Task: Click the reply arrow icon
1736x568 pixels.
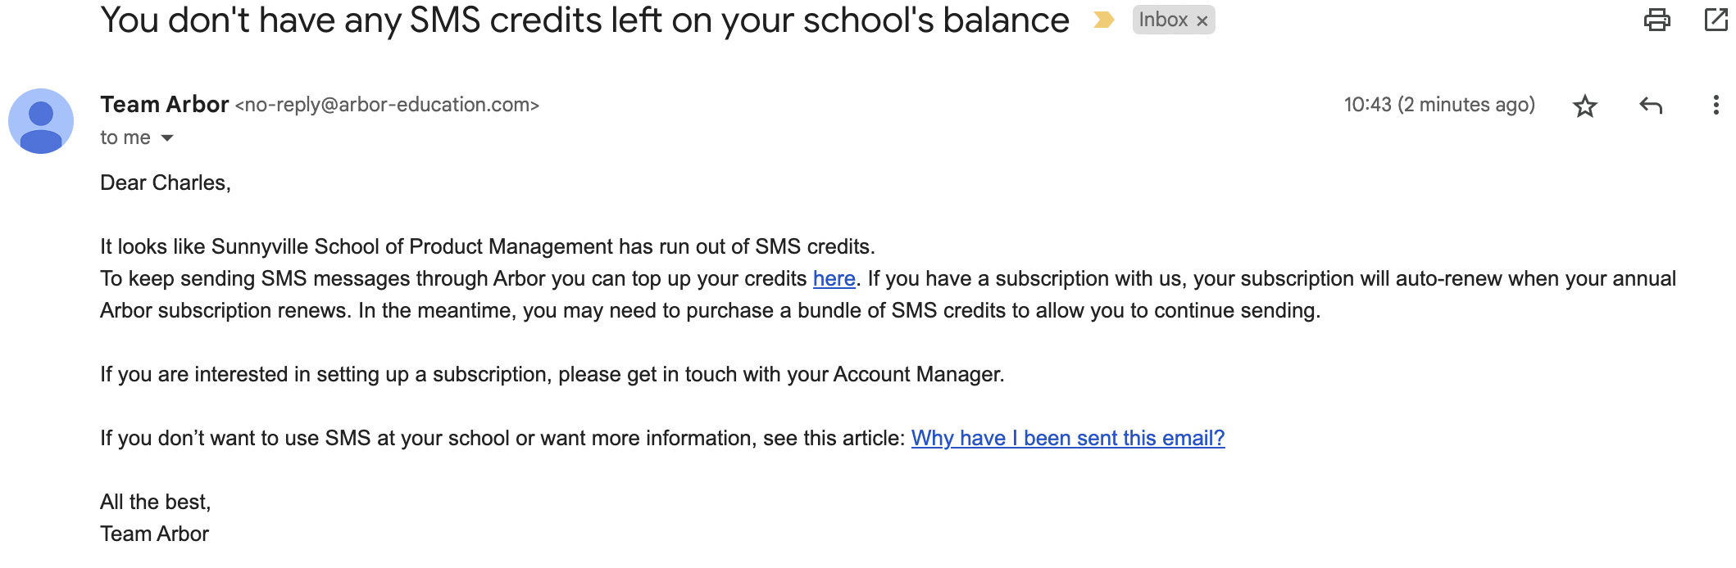Action: 1651,106
